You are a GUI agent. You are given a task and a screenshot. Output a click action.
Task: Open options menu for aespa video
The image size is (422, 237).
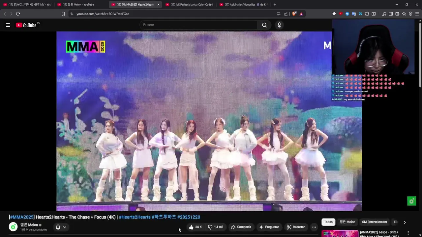[408, 233]
